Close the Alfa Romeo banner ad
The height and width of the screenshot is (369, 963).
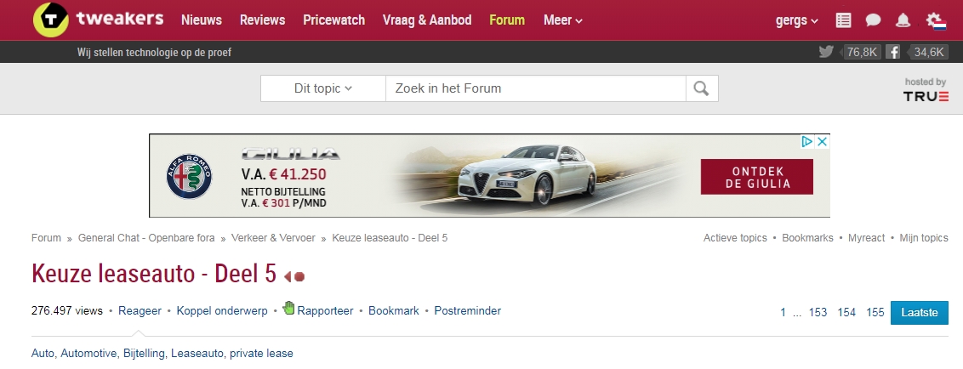point(822,142)
